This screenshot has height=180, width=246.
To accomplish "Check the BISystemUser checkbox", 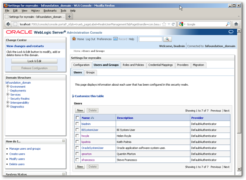I will pyautogui.click(x=77, y=130).
